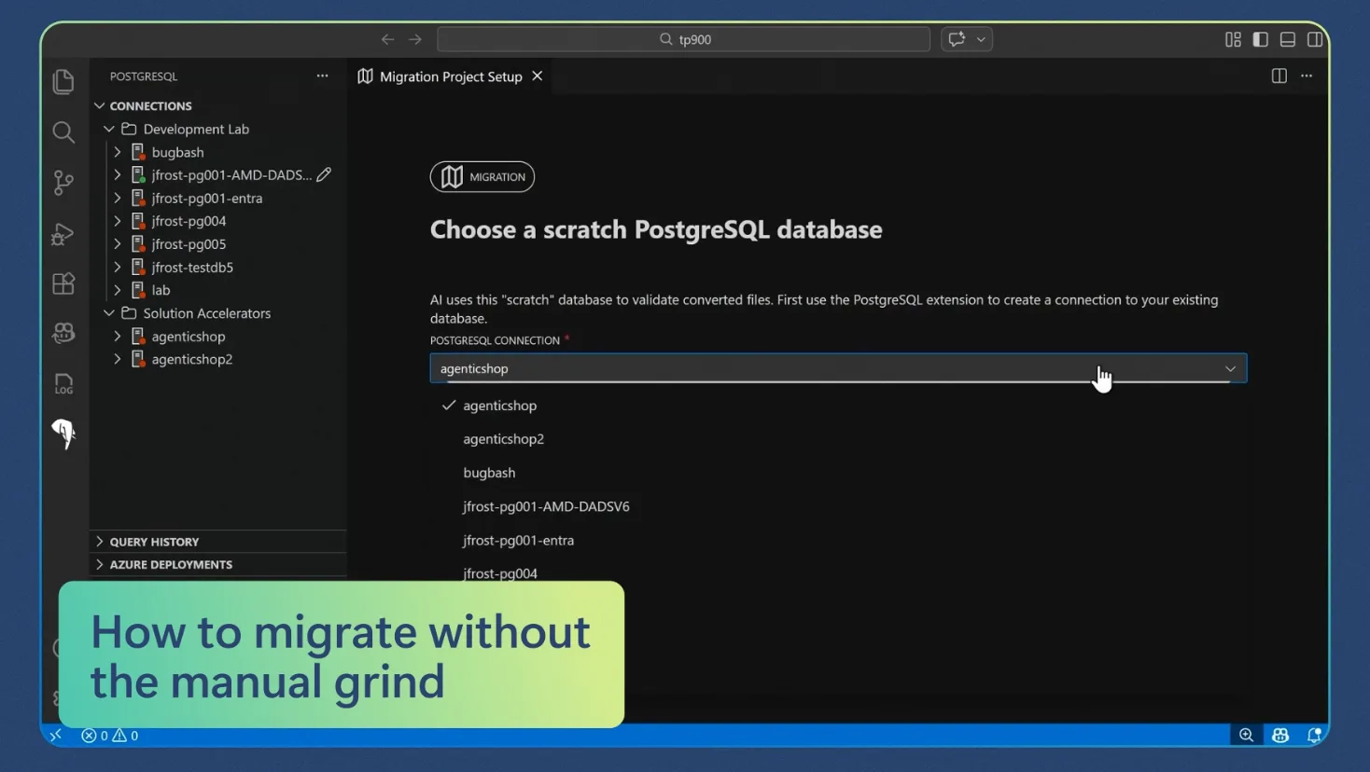This screenshot has width=1370, height=772.
Task: Click the MIGRATION badge button
Action: [x=482, y=176]
